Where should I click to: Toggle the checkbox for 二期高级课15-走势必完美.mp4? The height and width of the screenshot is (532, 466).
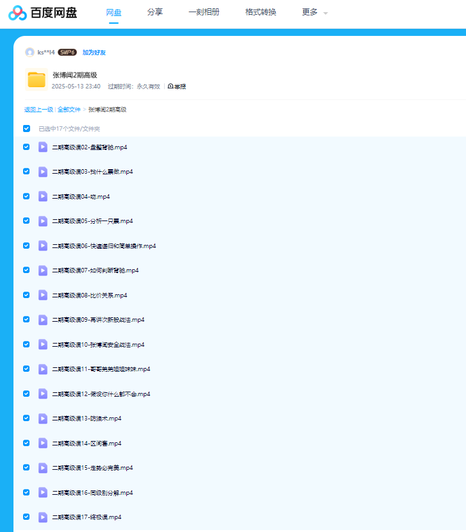click(26, 468)
